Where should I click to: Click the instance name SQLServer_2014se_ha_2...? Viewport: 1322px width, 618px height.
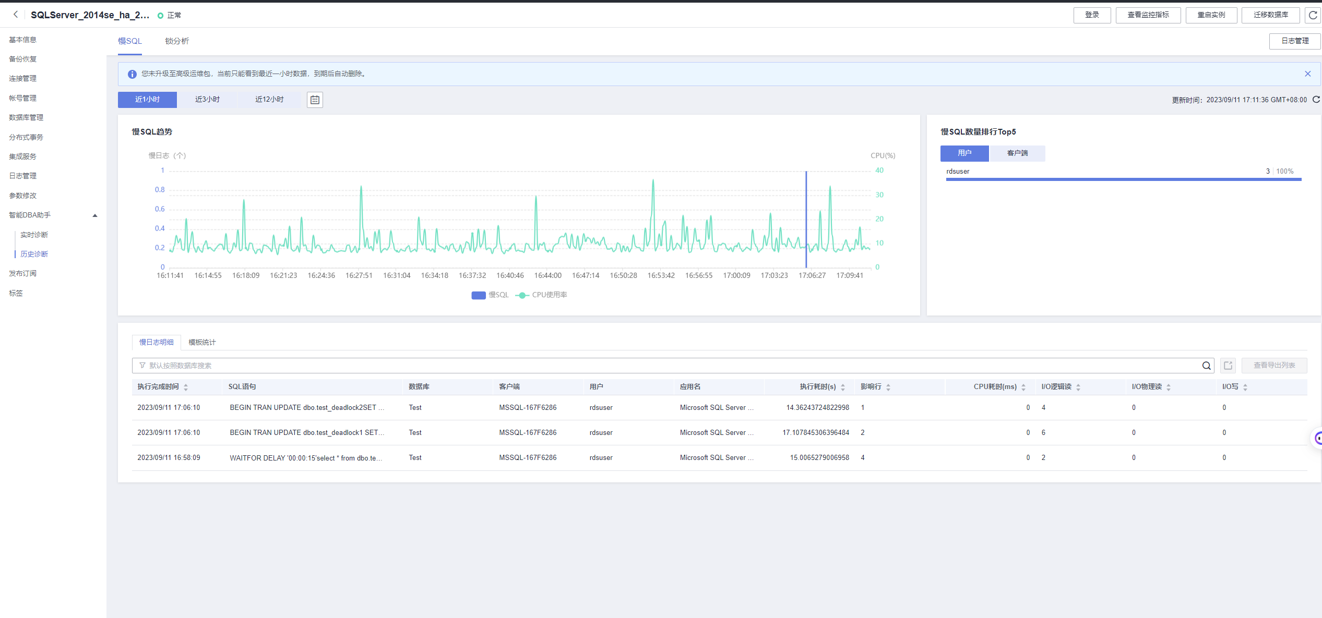(x=90, y=15)
